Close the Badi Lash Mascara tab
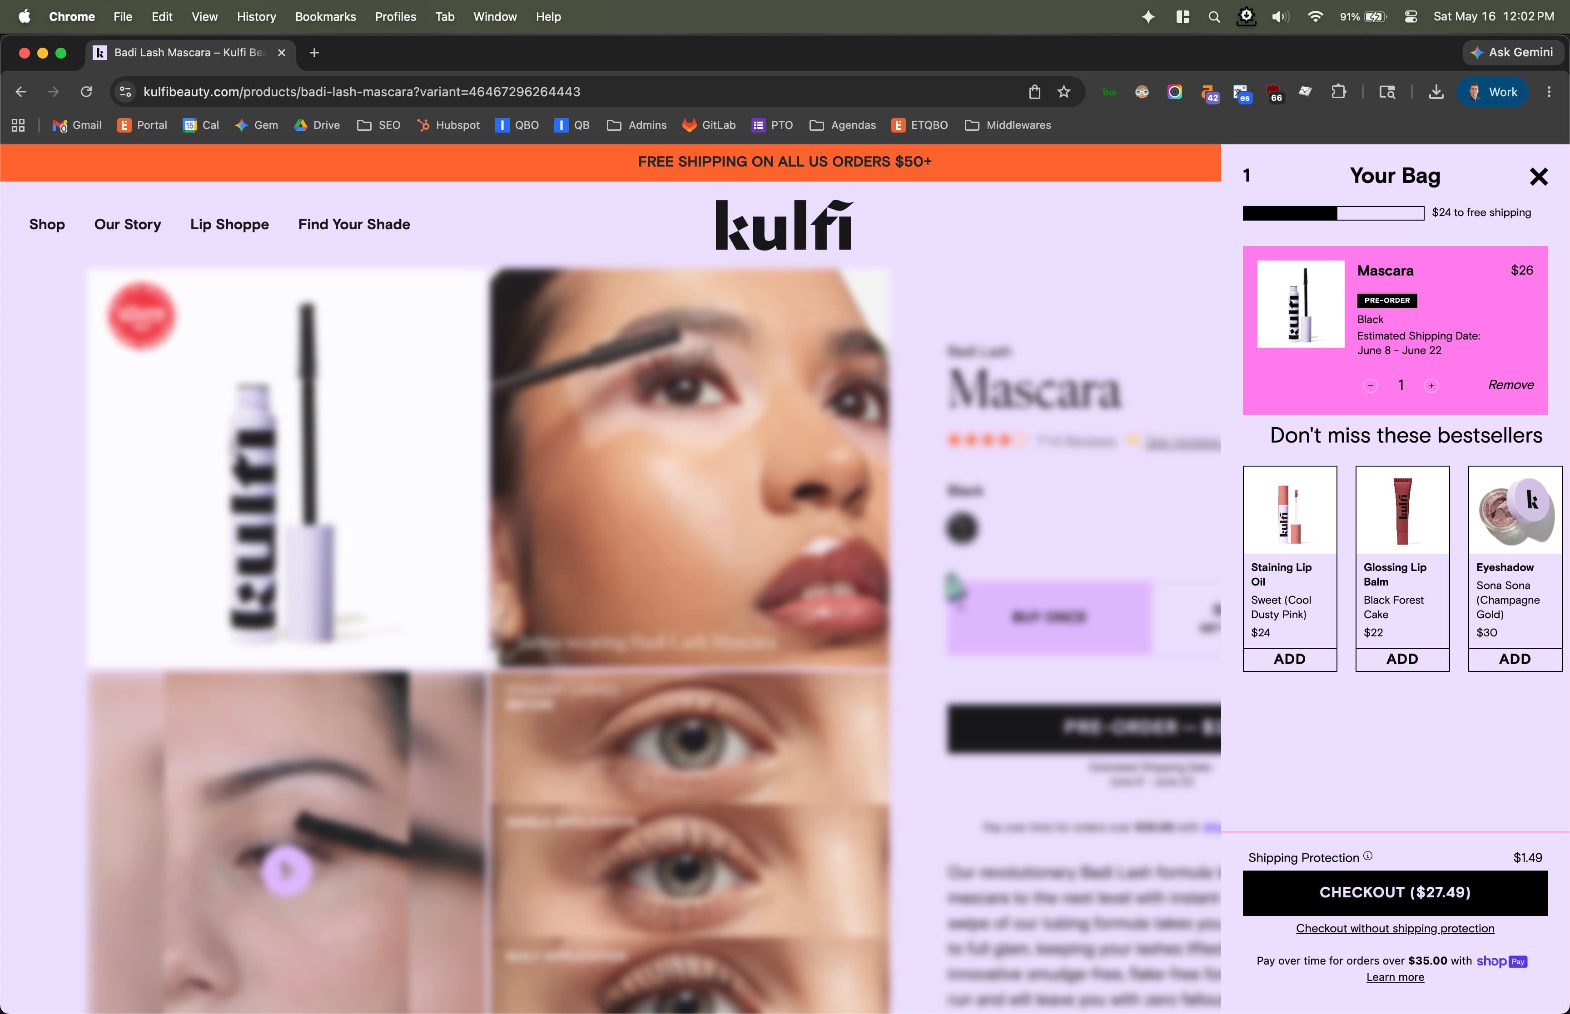Image resolution: width=1570 pixels, height=1014 pixels. pyautogui.click(x=281, y=53)
